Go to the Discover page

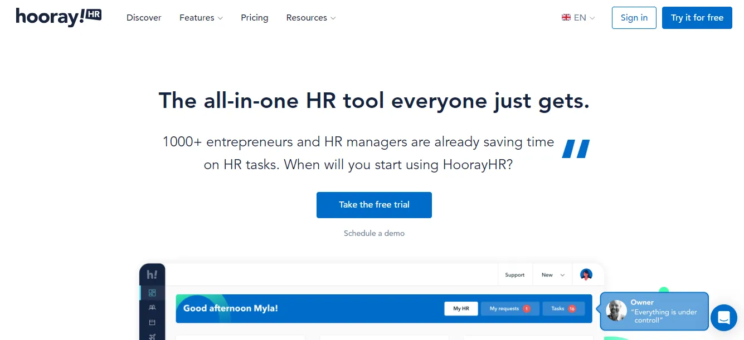[x=144, y=18]
